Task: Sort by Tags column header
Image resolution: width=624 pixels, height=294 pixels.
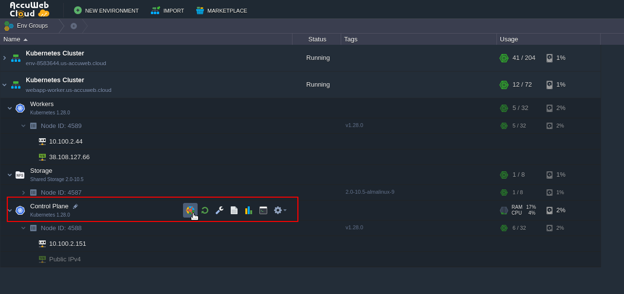Action: click(x=419, y=39)
